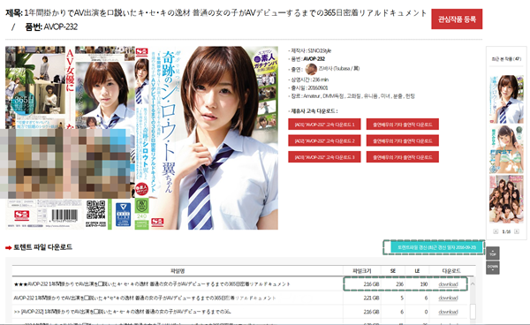This screenshot has width=530, height=325.
Task: Click the AD3 고속 다운로드 3 button
Action: 324,157
